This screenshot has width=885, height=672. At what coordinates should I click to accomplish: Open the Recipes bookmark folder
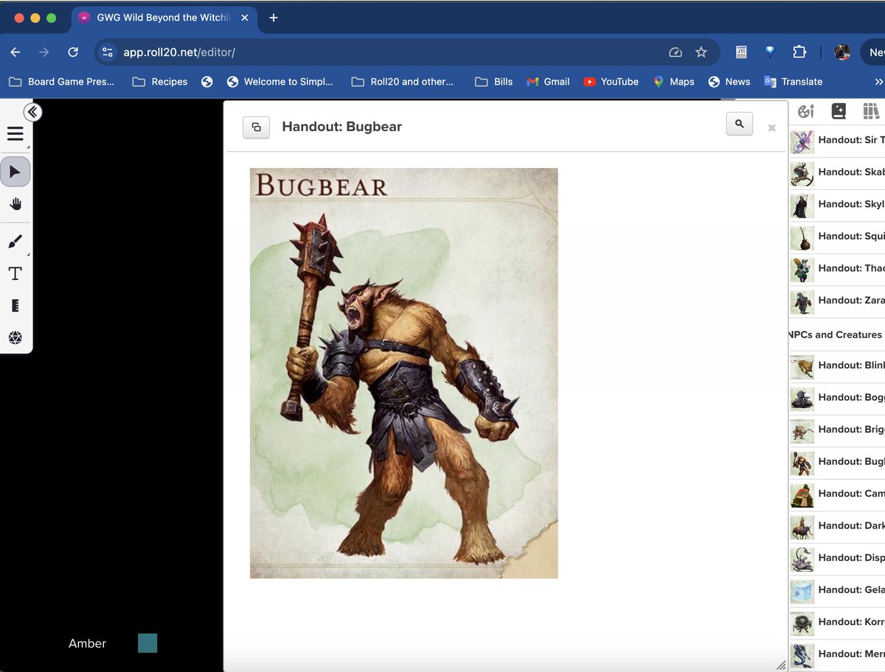click(159, 82)
